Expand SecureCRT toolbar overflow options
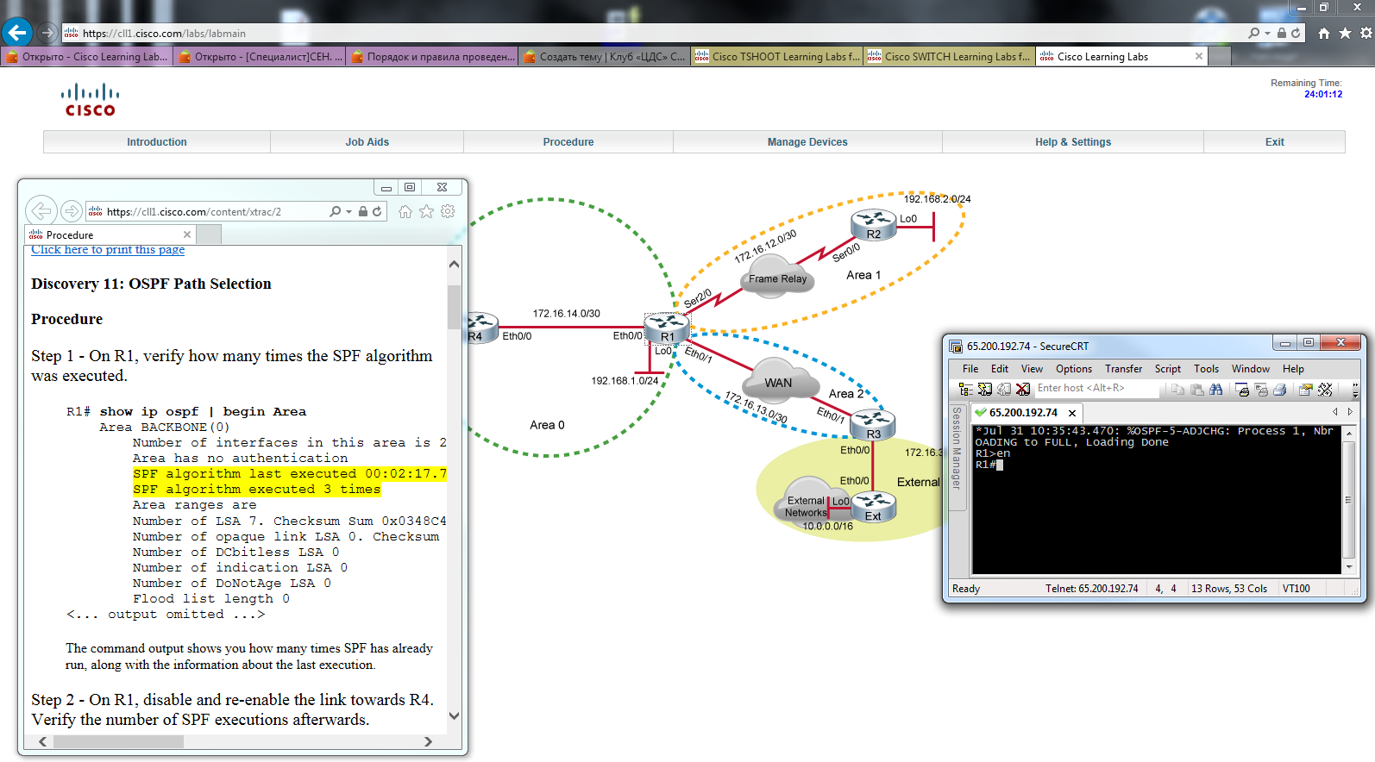This screenshot has width=1375, height=762. [x=1355, y=390]
